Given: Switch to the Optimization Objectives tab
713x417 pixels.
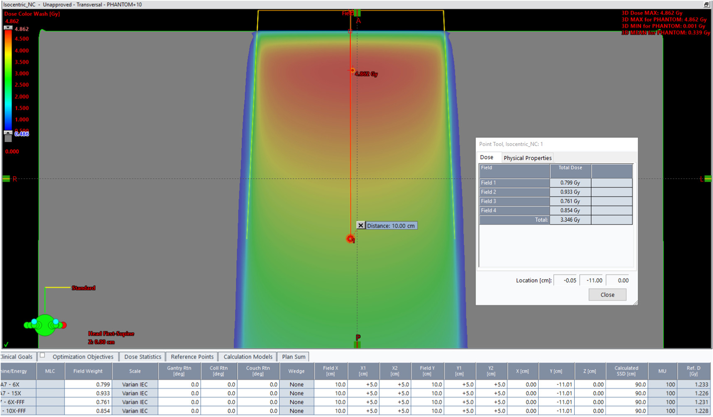Looking at the screenshot, I should point(83,357).
